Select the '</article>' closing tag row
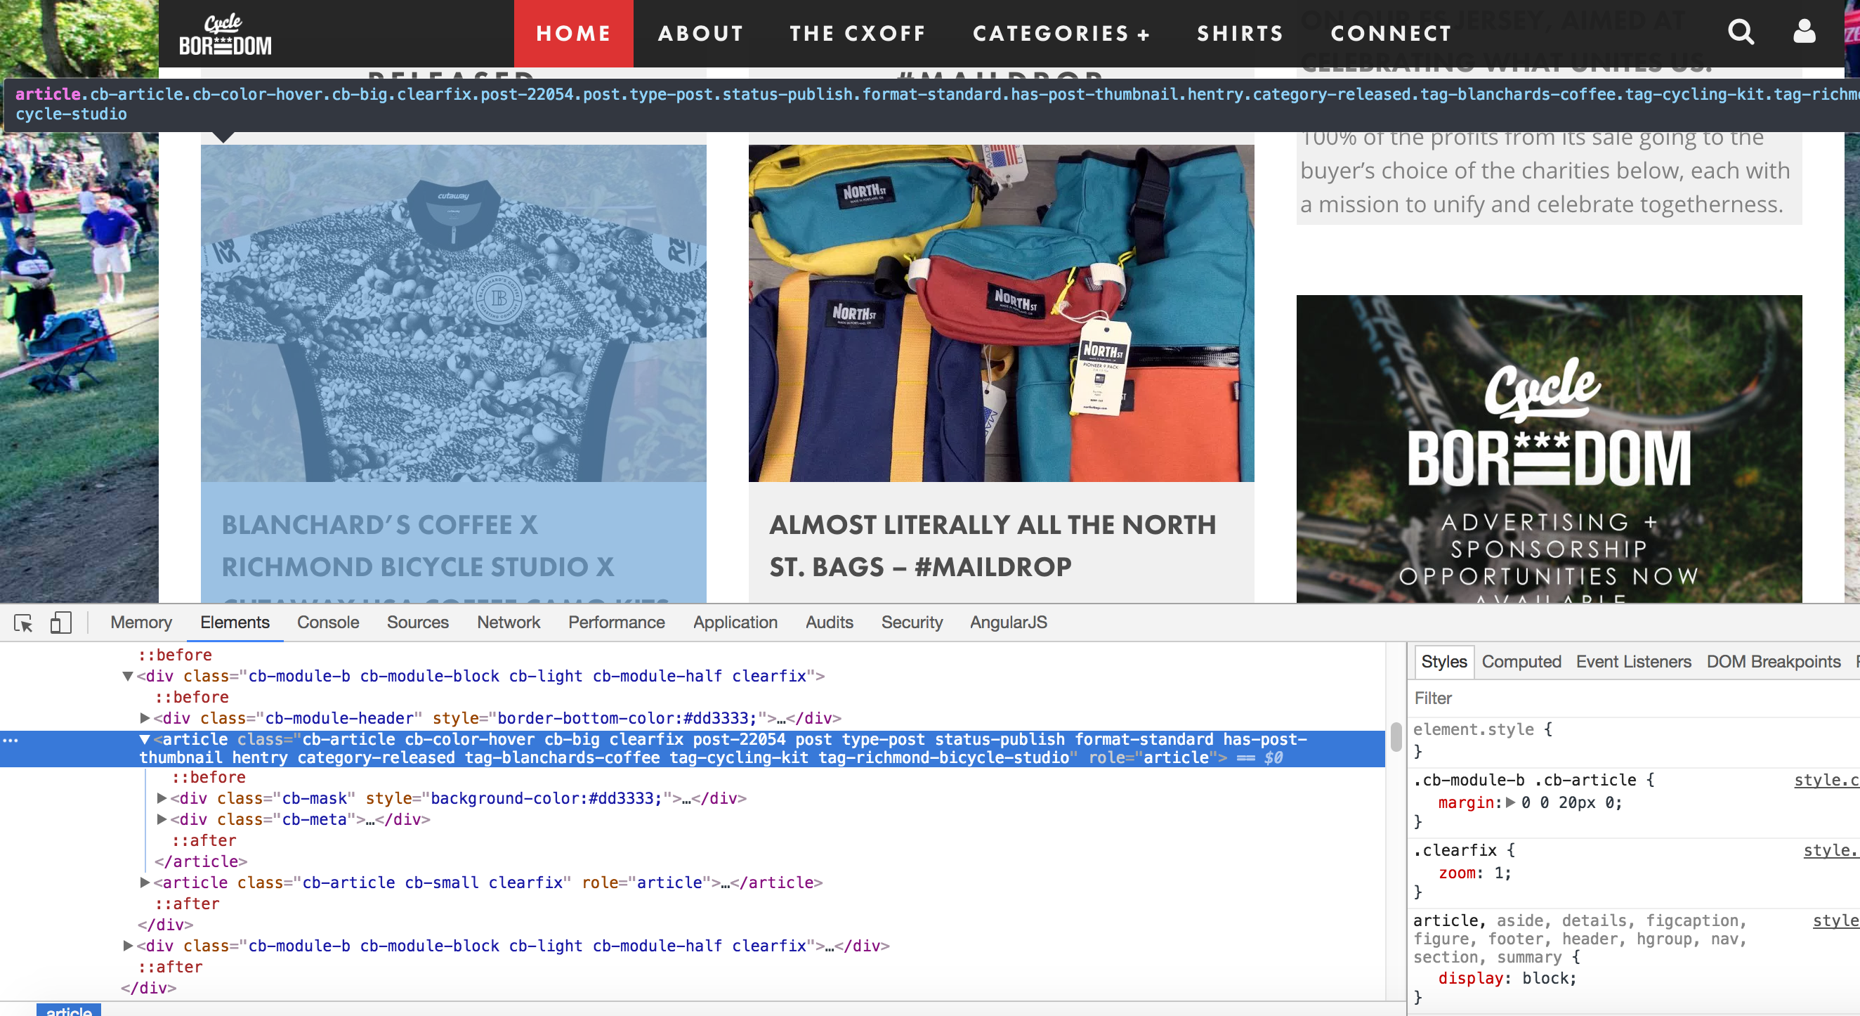The image size is (1860, 1016). coord(201,861)
